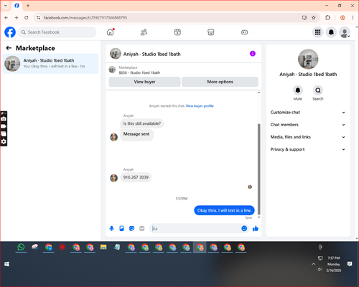This screenshot has height=287, width=359.
Task: Attach a photo with the image icon
Action: [x=121, y=228]
